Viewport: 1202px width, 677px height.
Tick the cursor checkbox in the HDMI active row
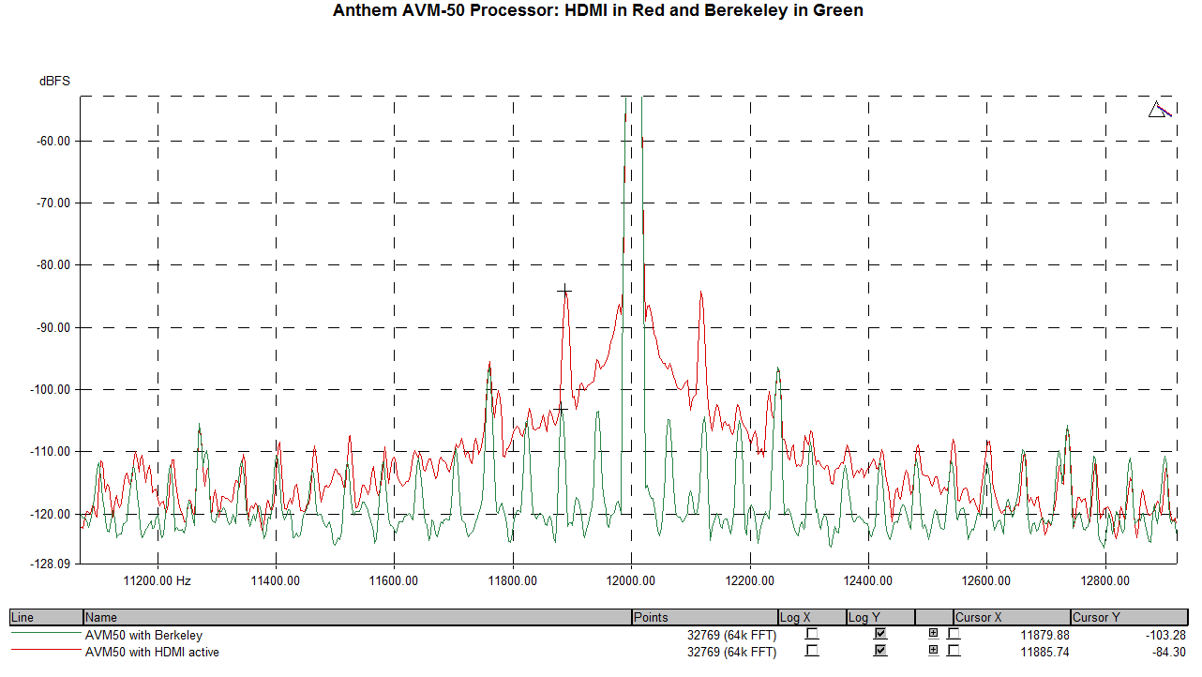point(954,651)
